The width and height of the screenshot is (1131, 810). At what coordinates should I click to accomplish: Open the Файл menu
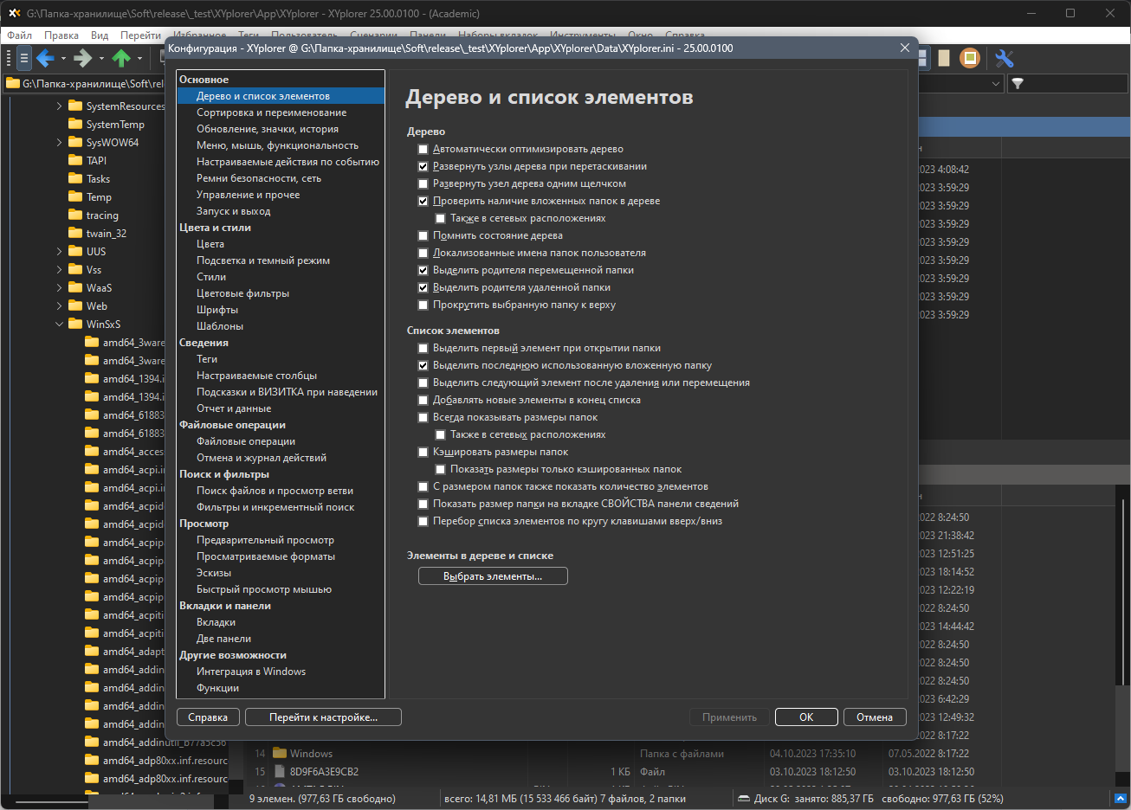19,35
